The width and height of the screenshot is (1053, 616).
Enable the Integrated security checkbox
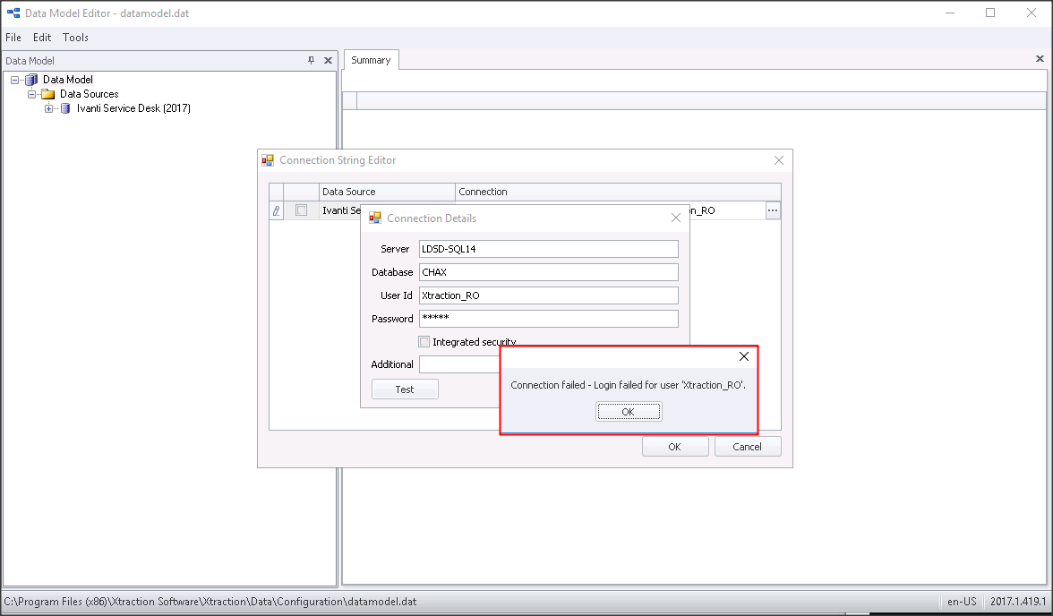tap(424, 341)
